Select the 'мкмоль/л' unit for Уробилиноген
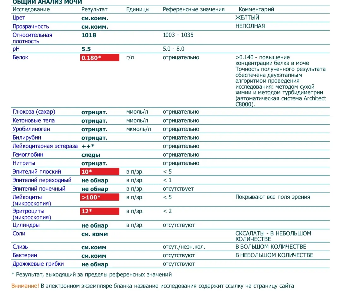Screen dimensions: 341x291 coord(139,129)
